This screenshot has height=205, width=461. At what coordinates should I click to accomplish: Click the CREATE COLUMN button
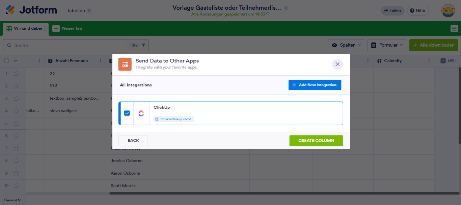pos(316,140)
